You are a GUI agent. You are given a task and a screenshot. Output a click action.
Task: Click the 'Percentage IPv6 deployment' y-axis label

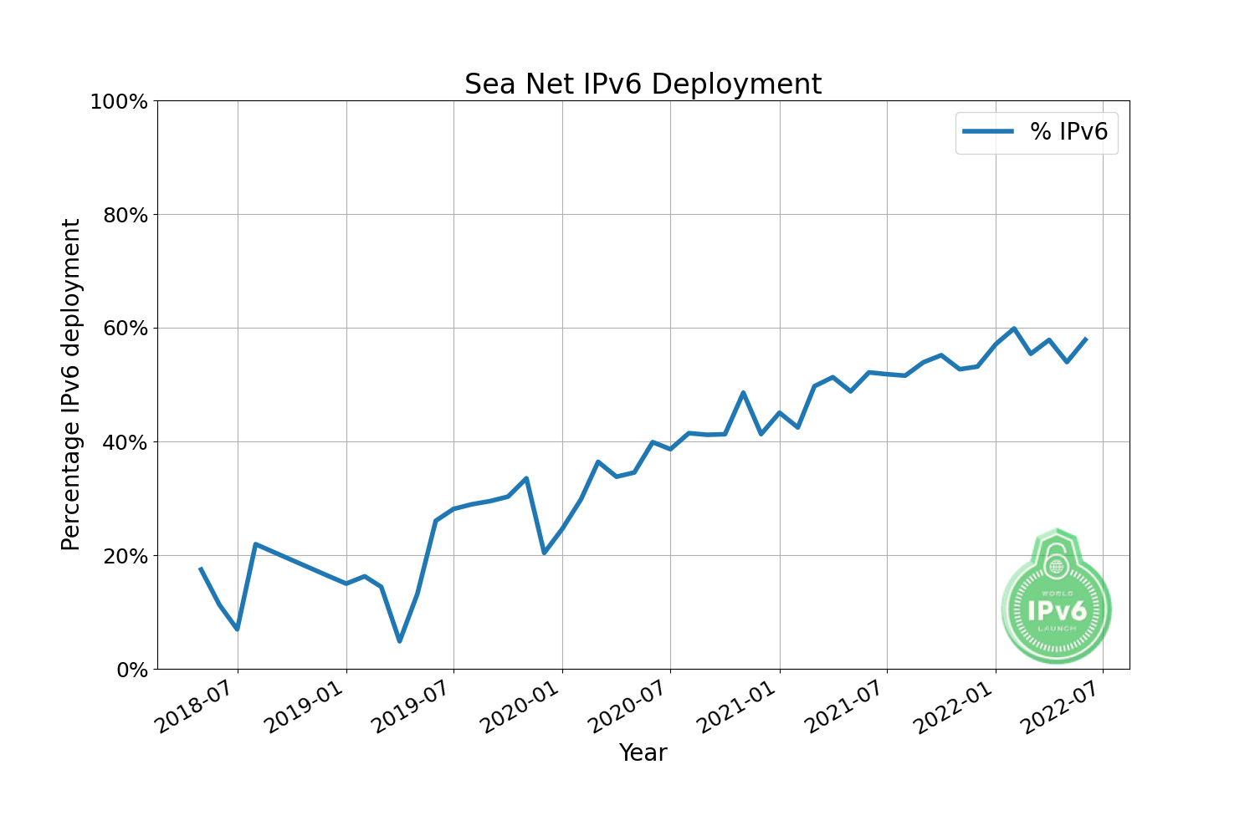(x=71, y=385)
